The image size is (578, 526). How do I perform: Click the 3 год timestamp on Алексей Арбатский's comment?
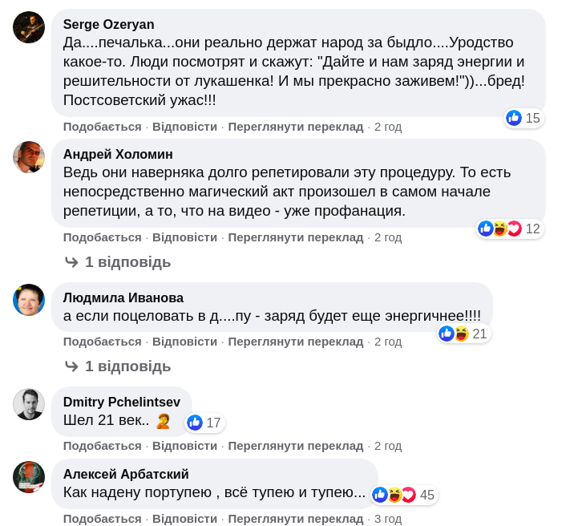point(388,519)
